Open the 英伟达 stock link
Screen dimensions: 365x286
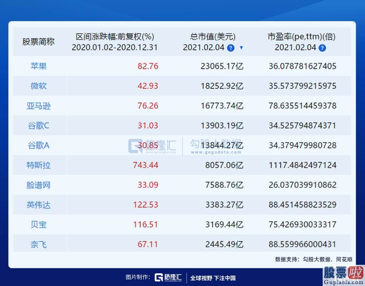tap(38, 205)
